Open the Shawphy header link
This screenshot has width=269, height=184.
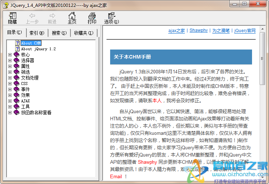(x=199, y=30)
